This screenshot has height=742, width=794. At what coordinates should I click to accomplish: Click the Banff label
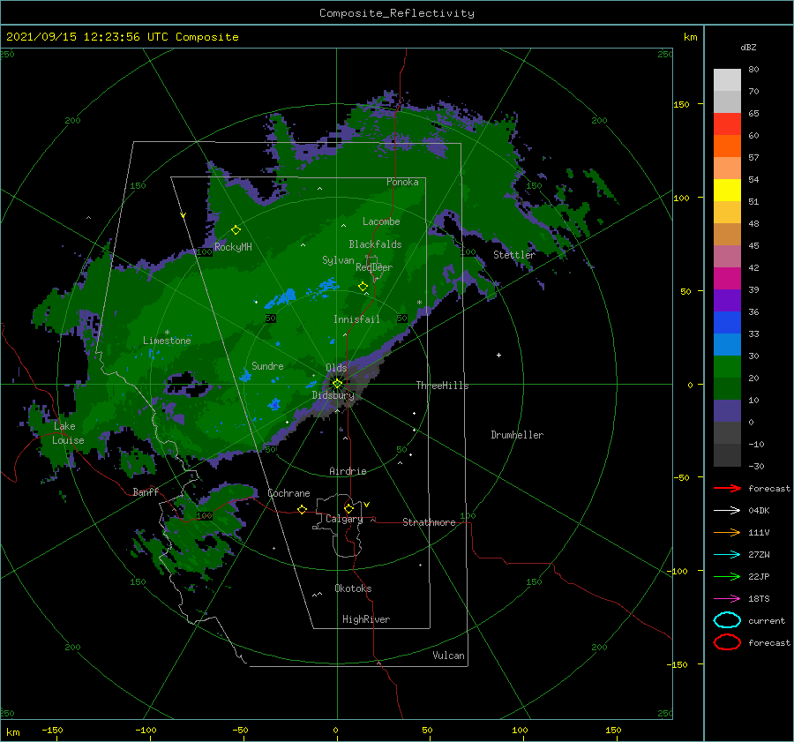coord(146,491)
